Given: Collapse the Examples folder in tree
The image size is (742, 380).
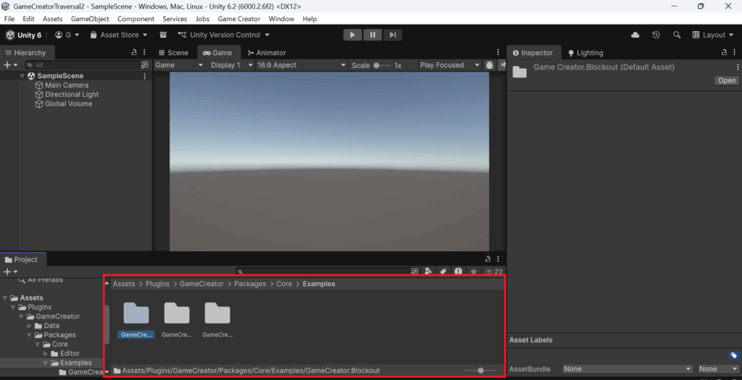Looking at the screenshot, I should pos(45,363).
